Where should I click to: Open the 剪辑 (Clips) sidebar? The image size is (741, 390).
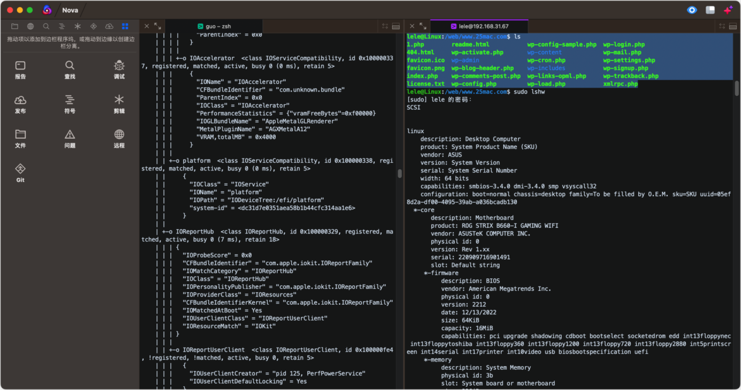(119, 104)
